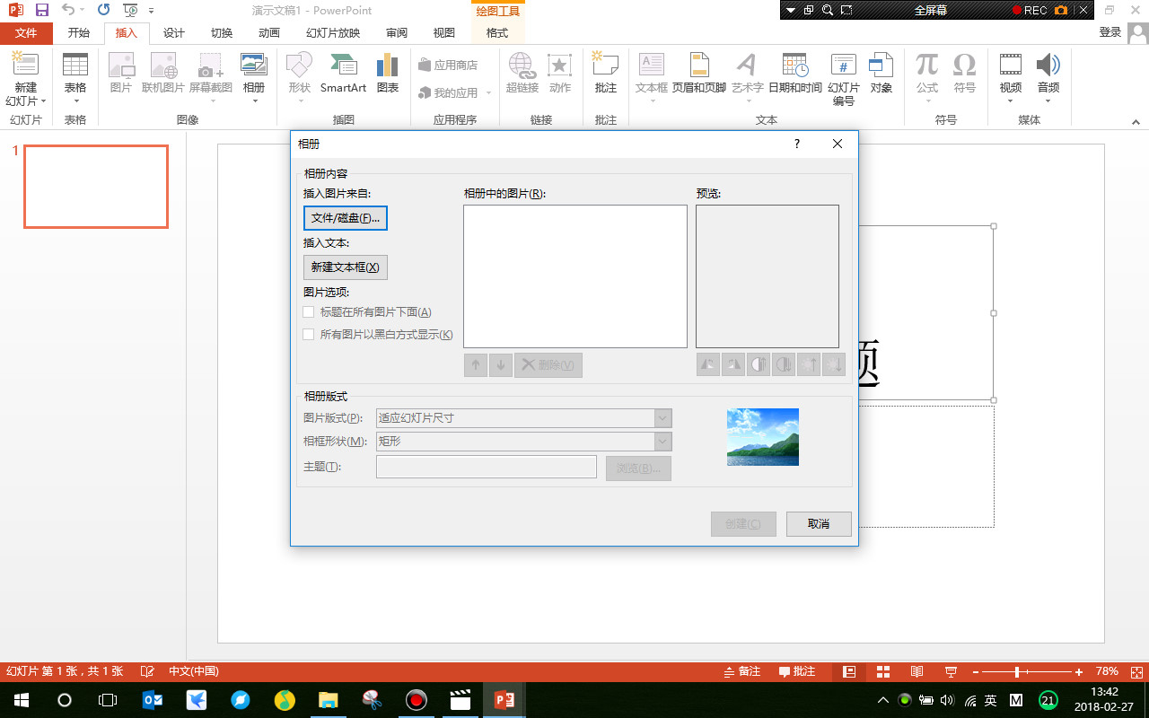Increase contrast of selected album picture

(758, 364)
